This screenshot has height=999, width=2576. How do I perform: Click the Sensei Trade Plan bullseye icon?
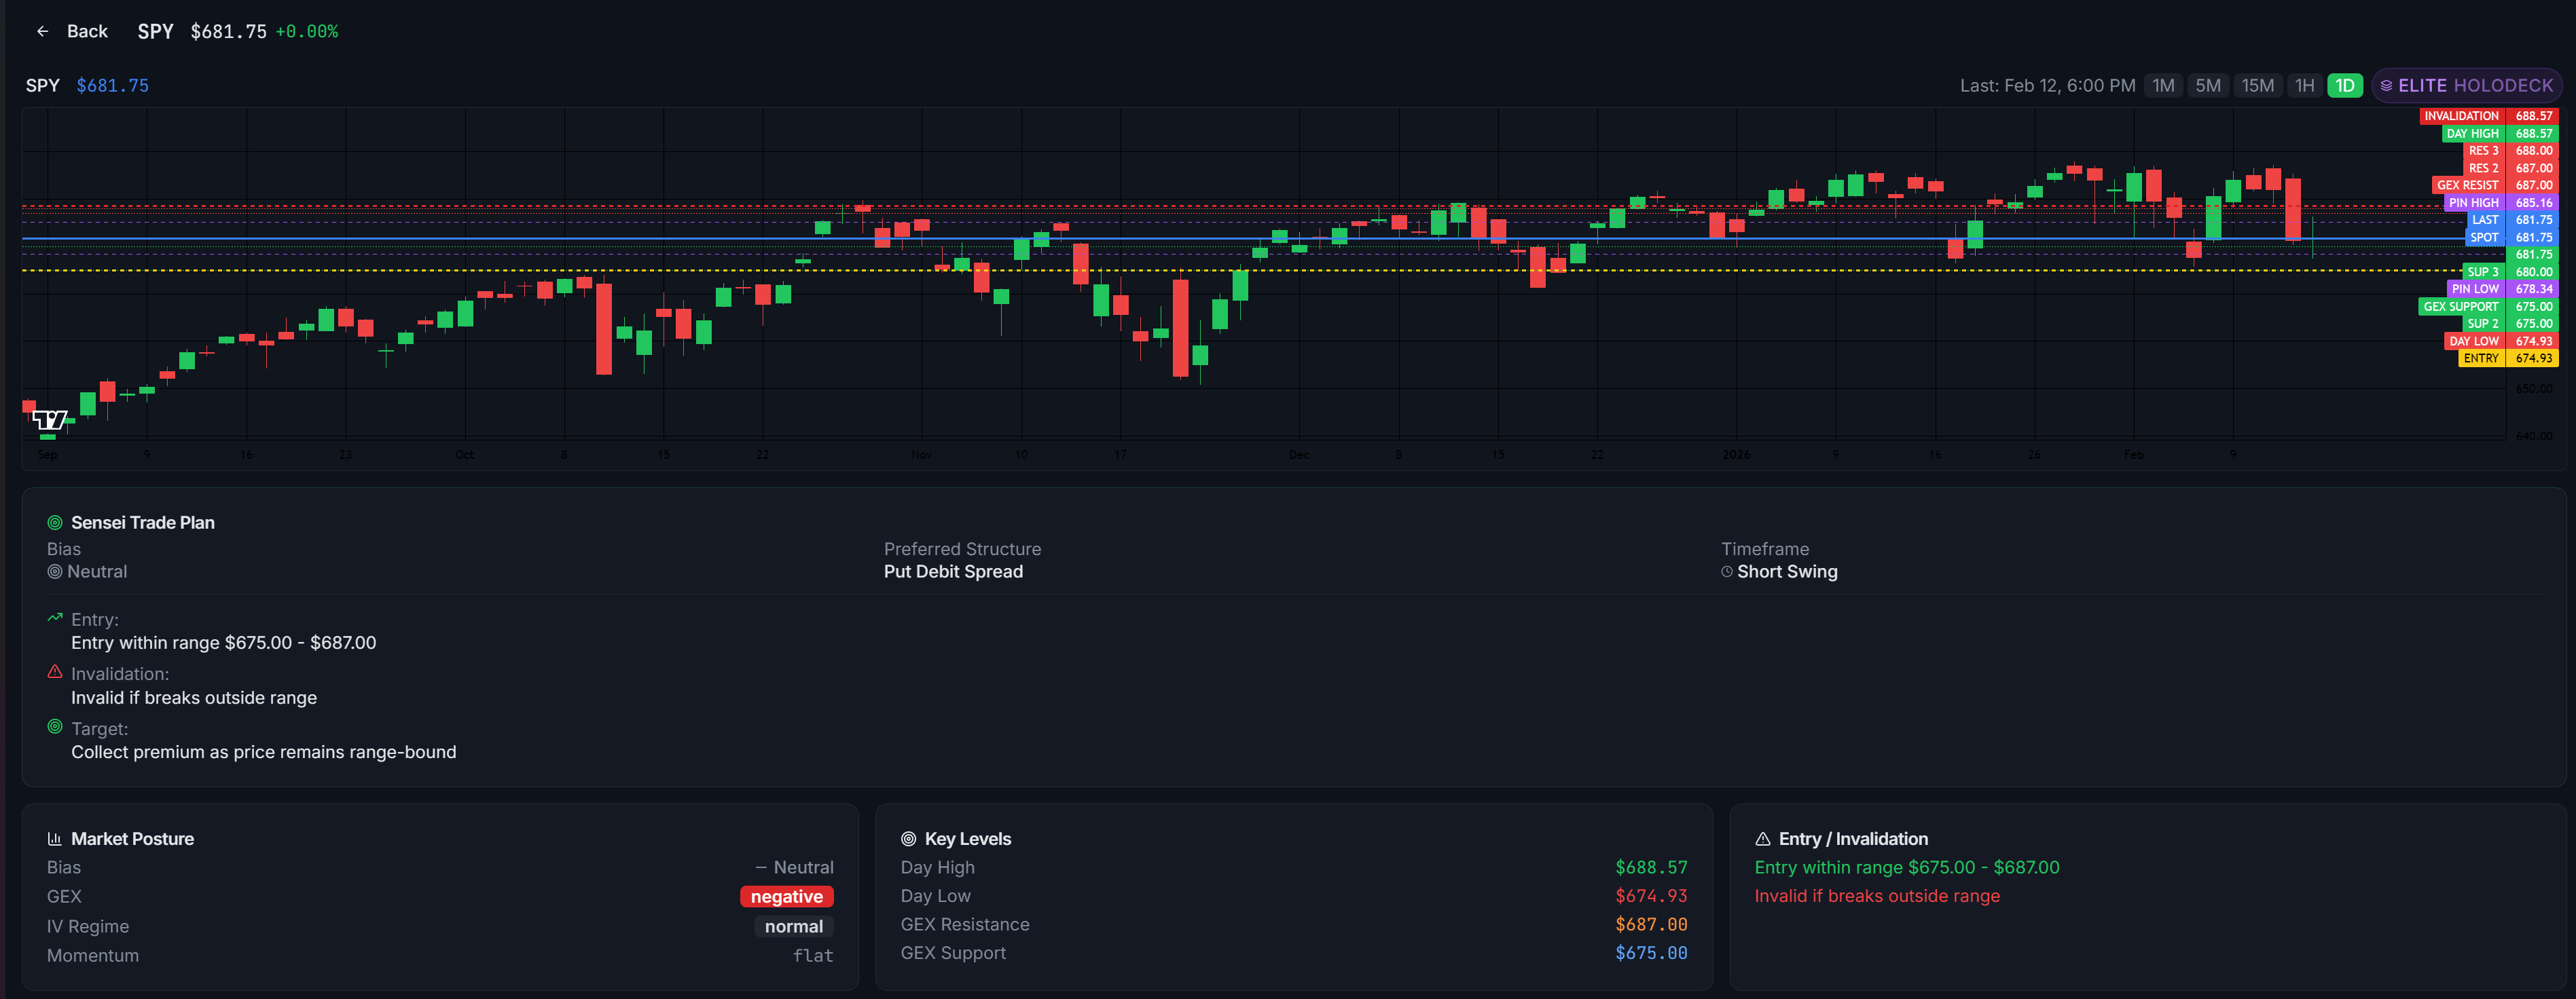55,521
